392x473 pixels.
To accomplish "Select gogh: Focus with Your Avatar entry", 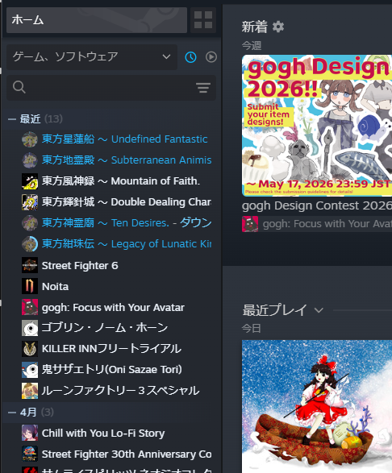I will coord(113,307).
